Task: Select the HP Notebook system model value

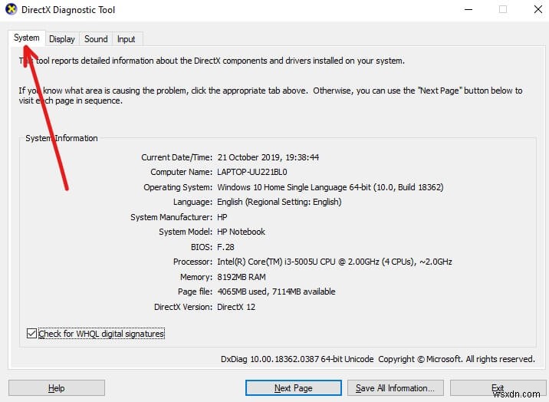Action: point(241,232)
